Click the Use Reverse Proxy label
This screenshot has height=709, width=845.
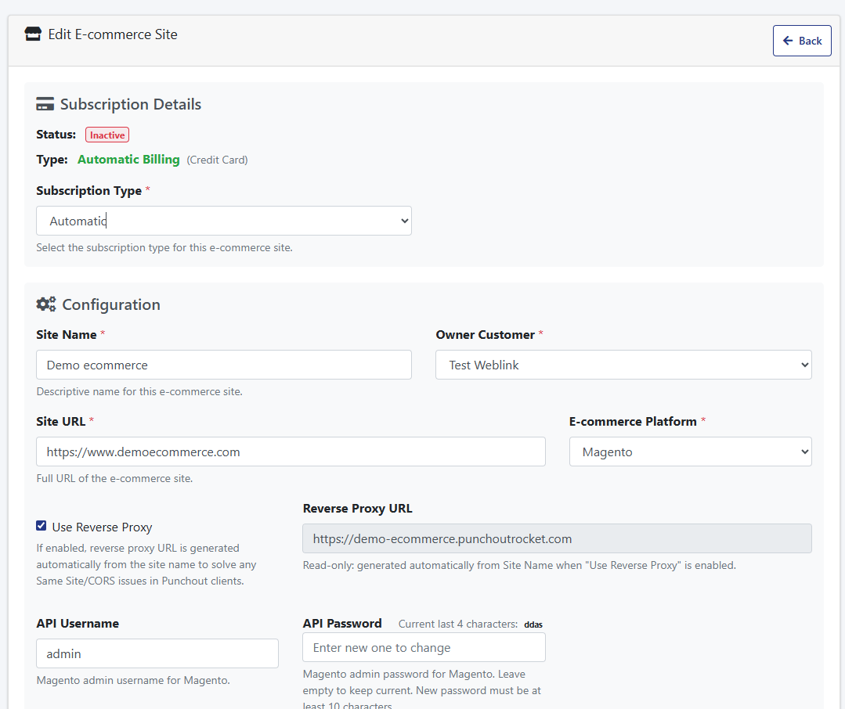coord(102,527)
